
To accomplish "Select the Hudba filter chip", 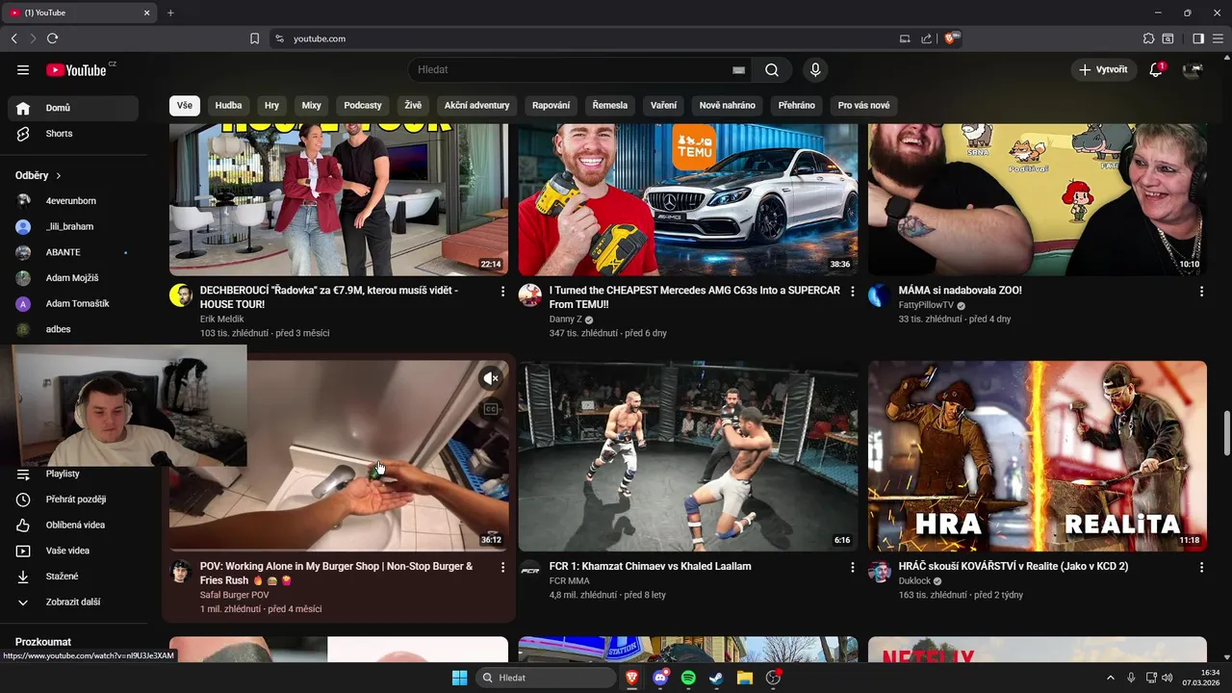I will (x=229, y=105).
